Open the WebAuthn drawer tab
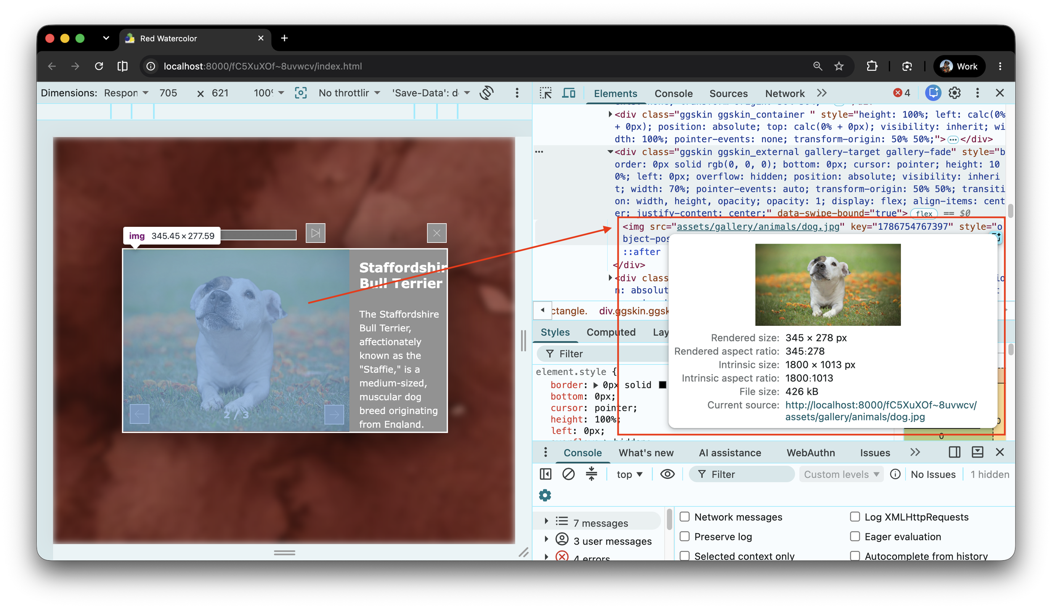This screenshot has height=609, width=1052. click(810, 452)
